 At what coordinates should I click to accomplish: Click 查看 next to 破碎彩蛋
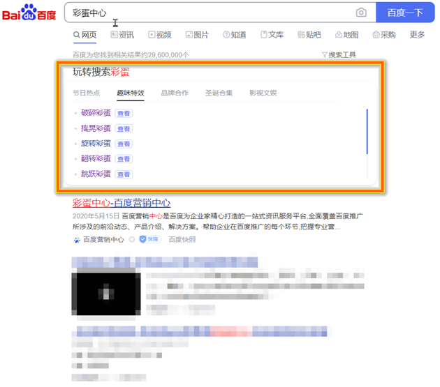tap(124, 114)
